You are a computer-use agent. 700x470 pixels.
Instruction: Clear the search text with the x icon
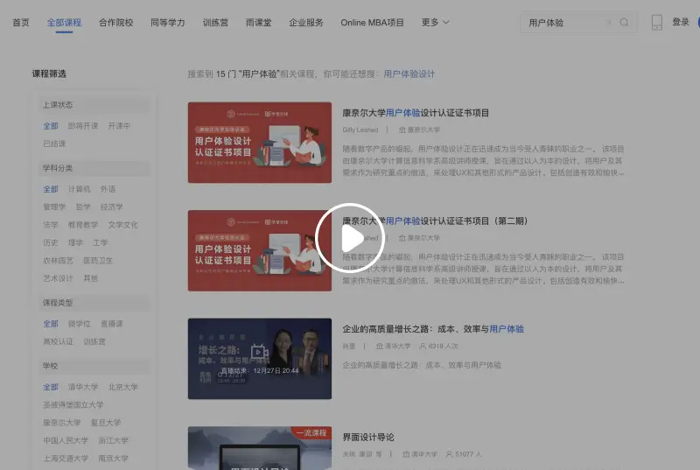(x=609, y=22)
